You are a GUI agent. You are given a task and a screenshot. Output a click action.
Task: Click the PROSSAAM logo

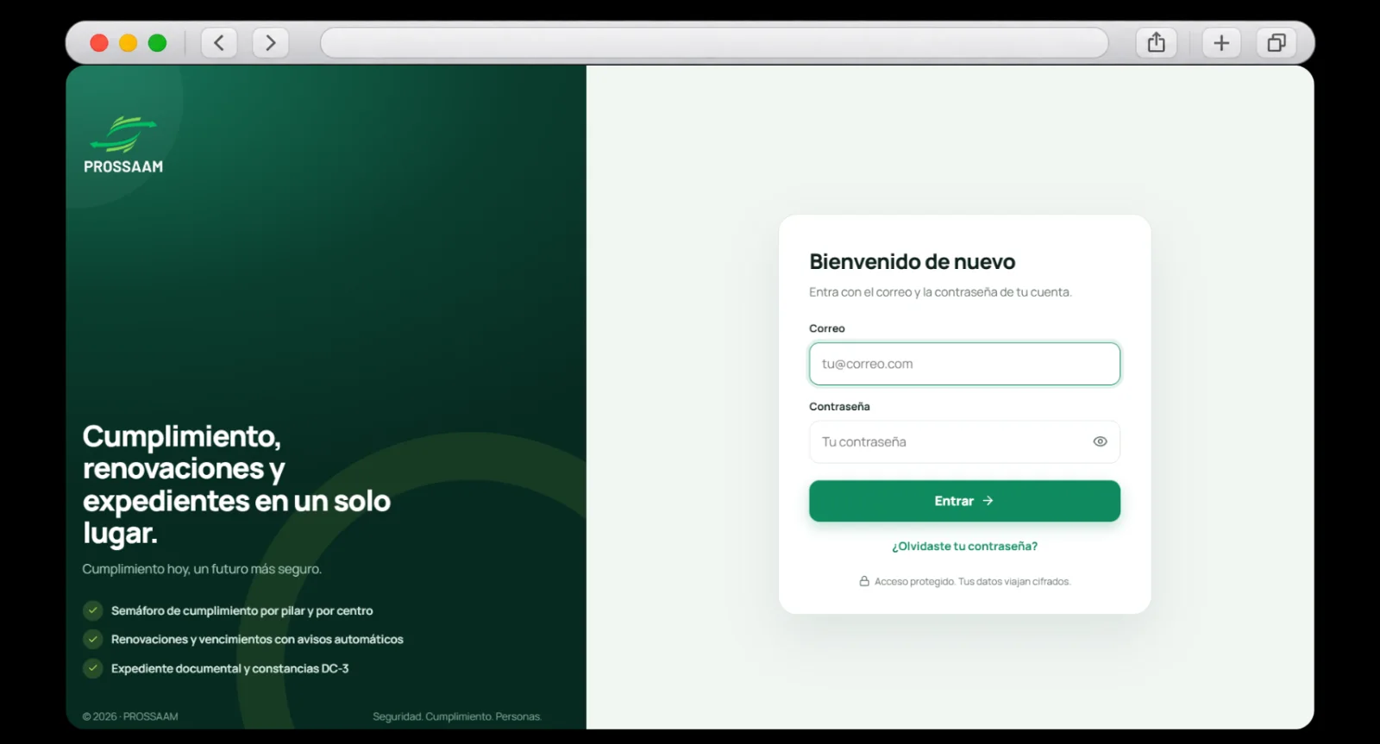[x=123, y=145]
